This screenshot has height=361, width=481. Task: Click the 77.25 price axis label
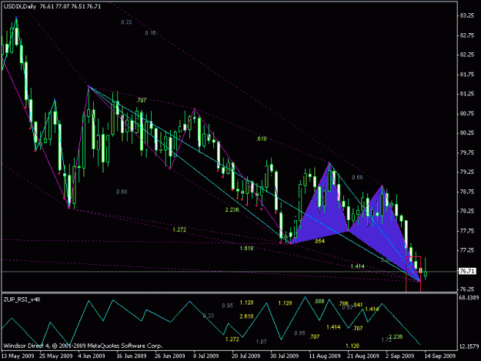[467, 250]
